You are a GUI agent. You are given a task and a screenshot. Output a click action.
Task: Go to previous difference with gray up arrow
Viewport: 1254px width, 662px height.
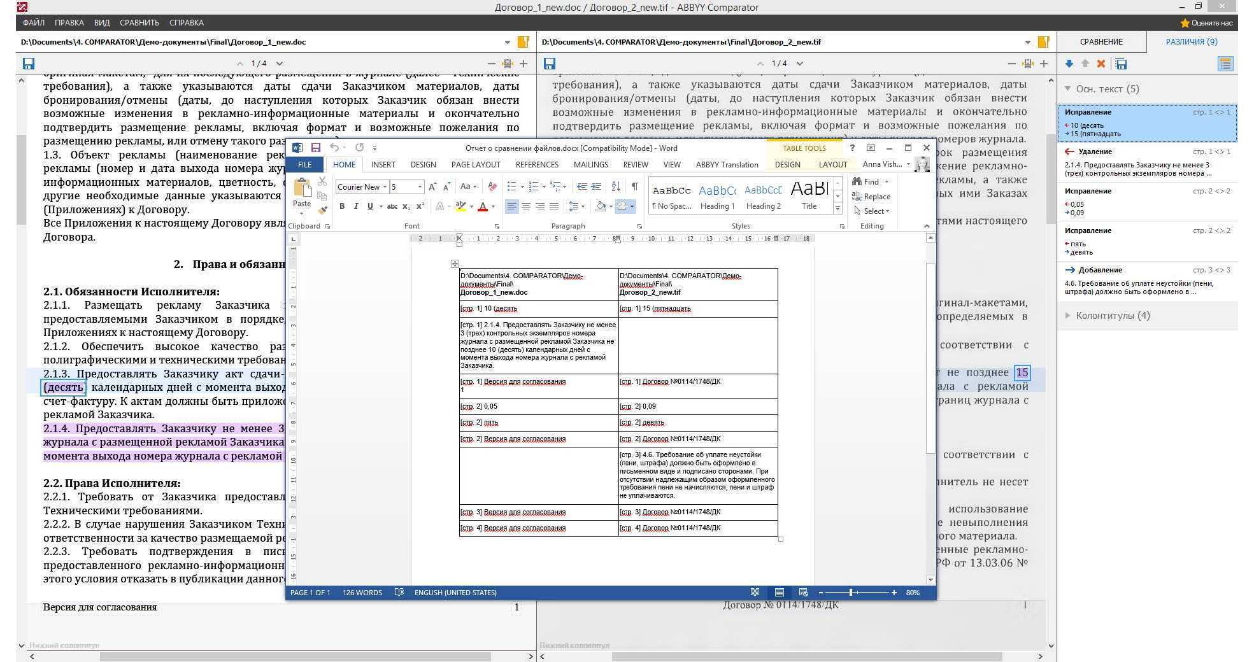point(1085,64)
